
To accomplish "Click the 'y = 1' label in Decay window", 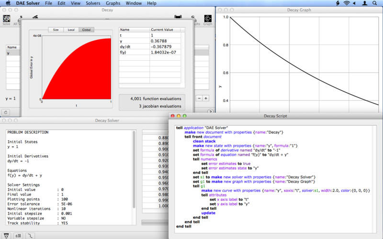I will click(11, 98).
